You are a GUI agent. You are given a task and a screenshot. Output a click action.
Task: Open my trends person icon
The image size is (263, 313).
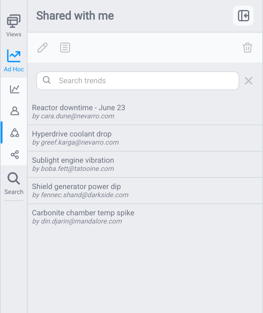[15, 111]
